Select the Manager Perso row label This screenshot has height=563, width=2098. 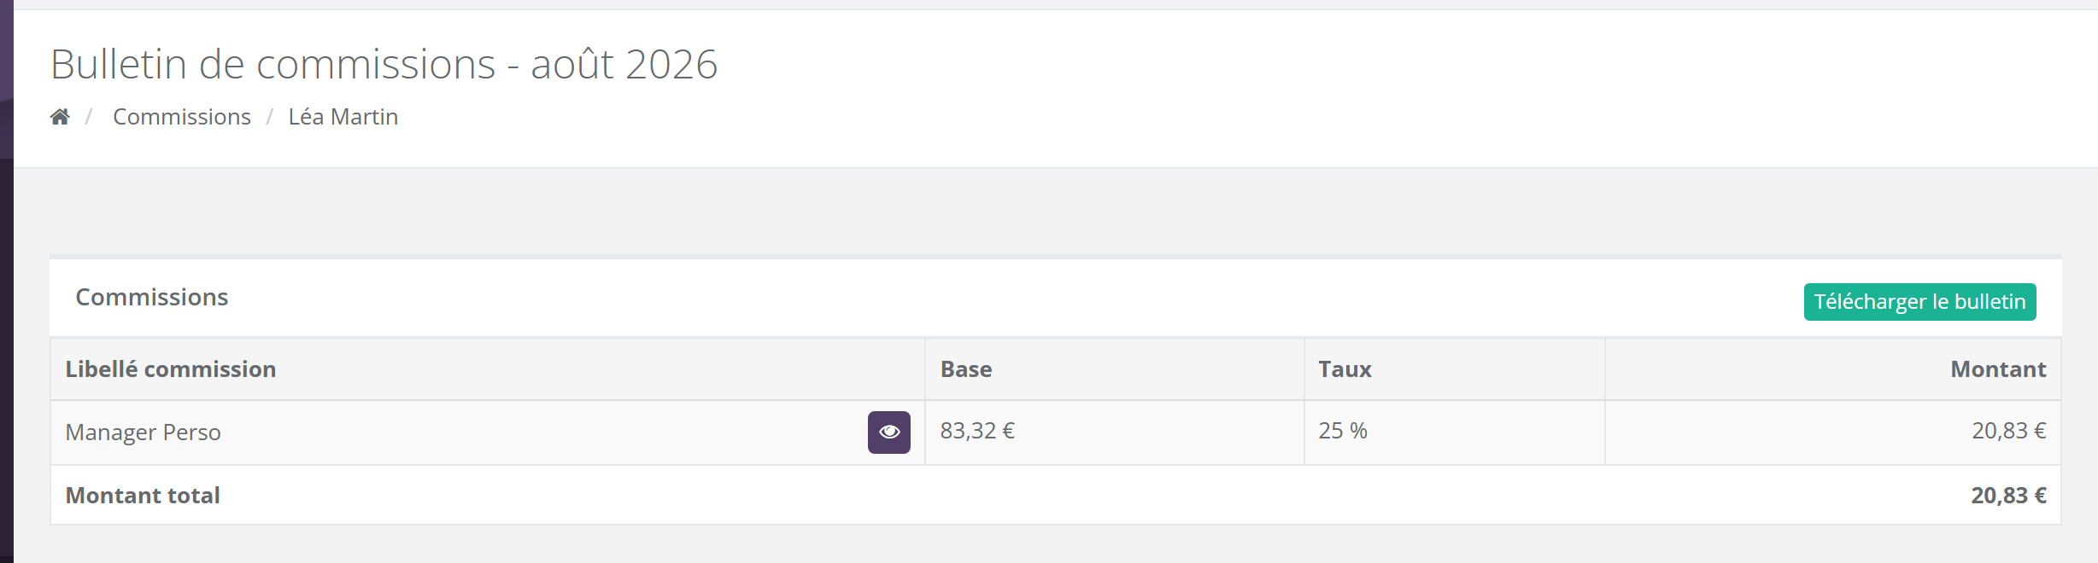[x=144, y=432]
